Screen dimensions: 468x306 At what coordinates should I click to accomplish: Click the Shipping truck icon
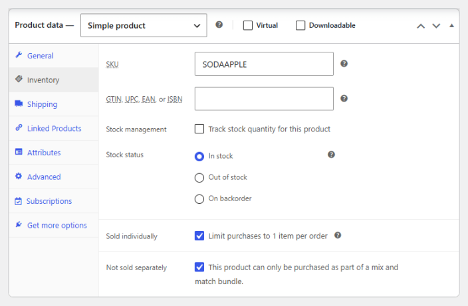tap(19, 104)
